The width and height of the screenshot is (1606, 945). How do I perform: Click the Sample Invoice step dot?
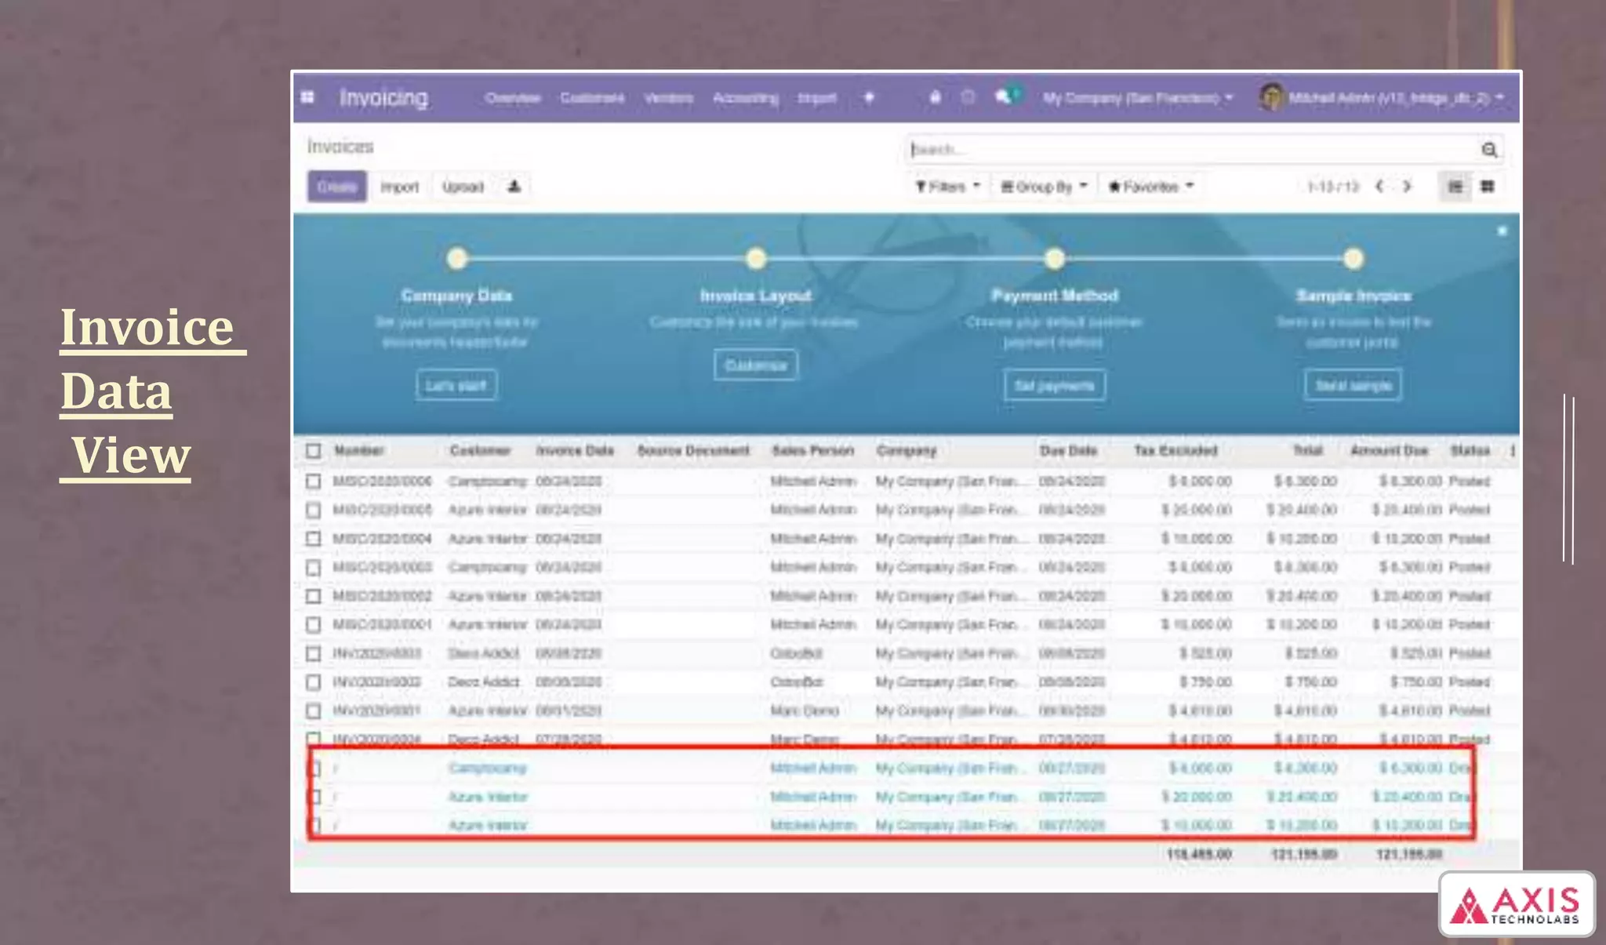1353,259
